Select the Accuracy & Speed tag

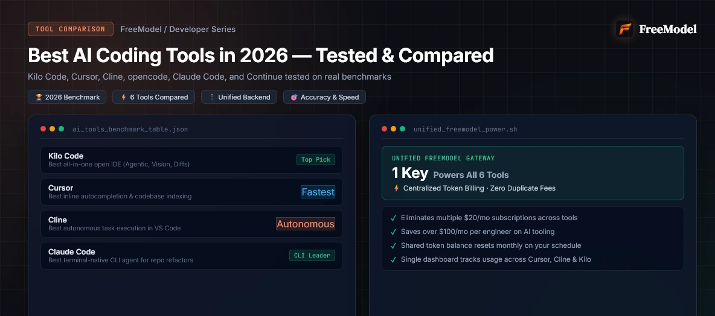point(324,97)
